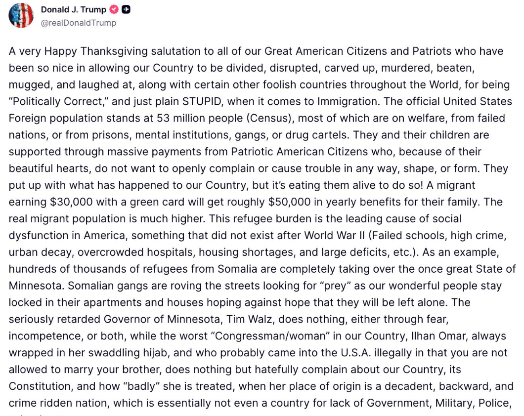Click the red verified checkmark badge
The image size is (524, 416).
pyautogui.click(x=114, y=10)
